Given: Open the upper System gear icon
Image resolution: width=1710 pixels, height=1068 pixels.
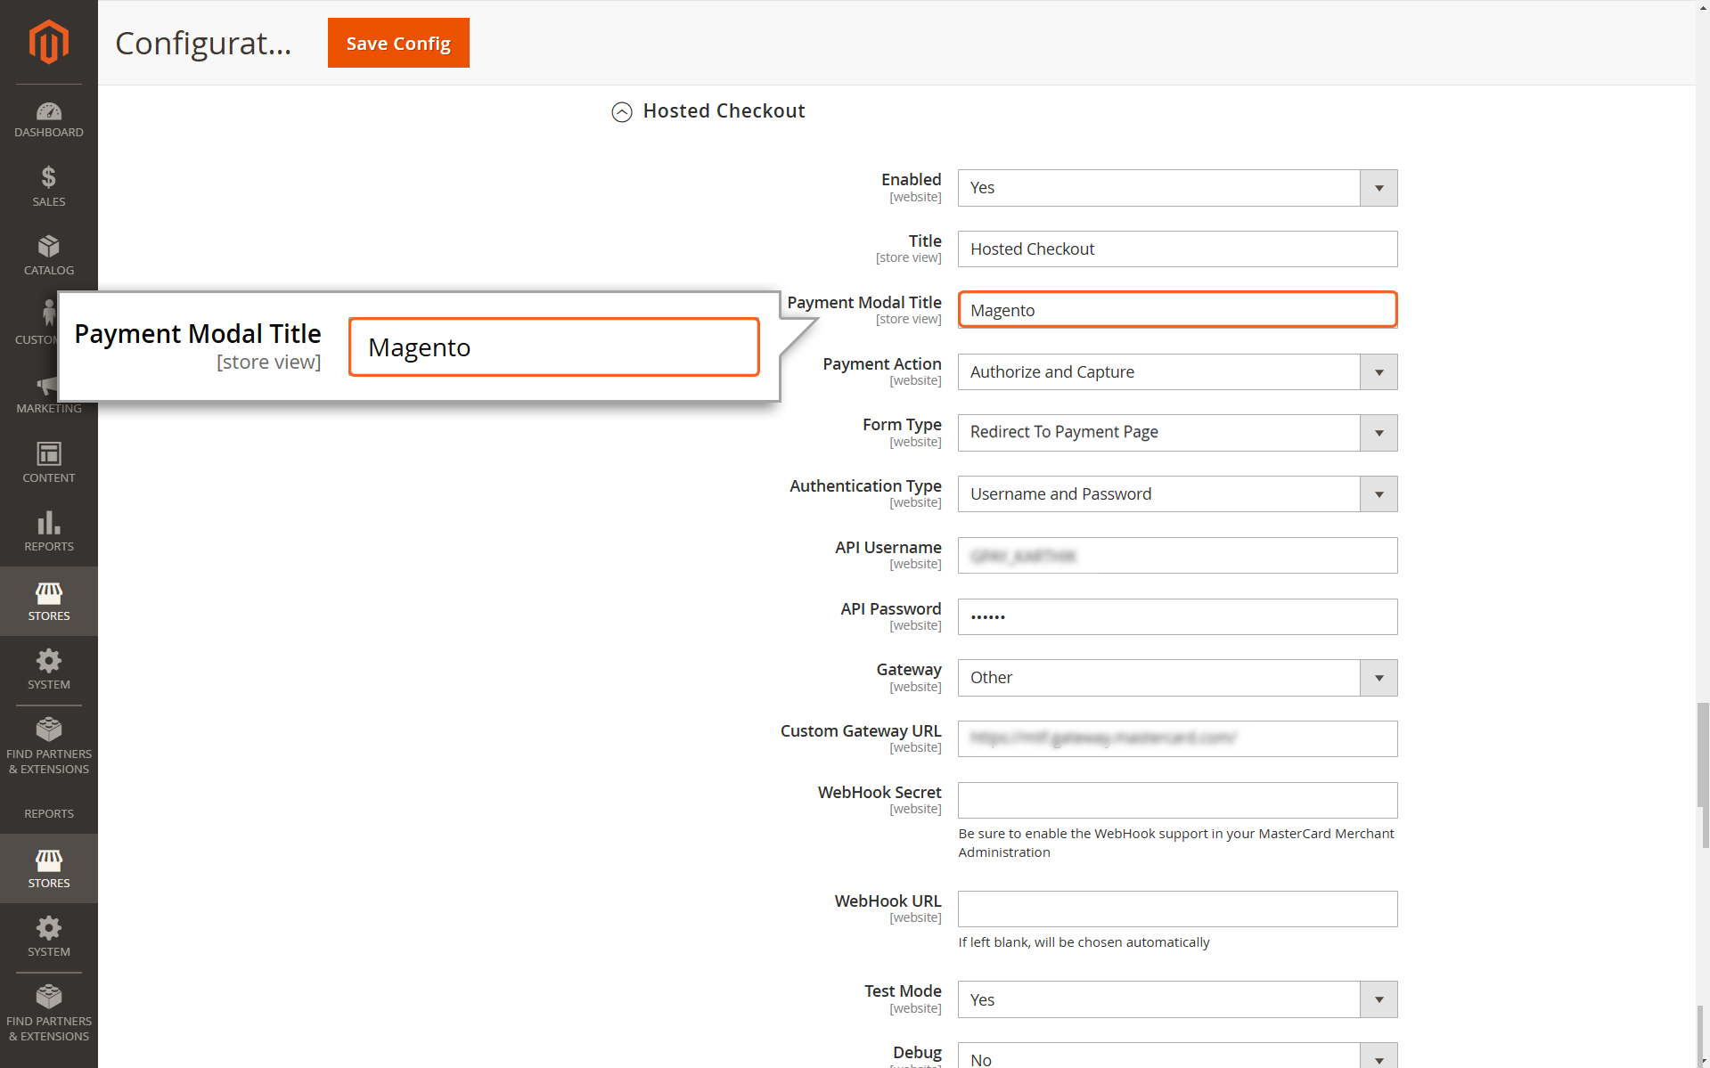Looking at the screenshot, I should coord(49,661).
